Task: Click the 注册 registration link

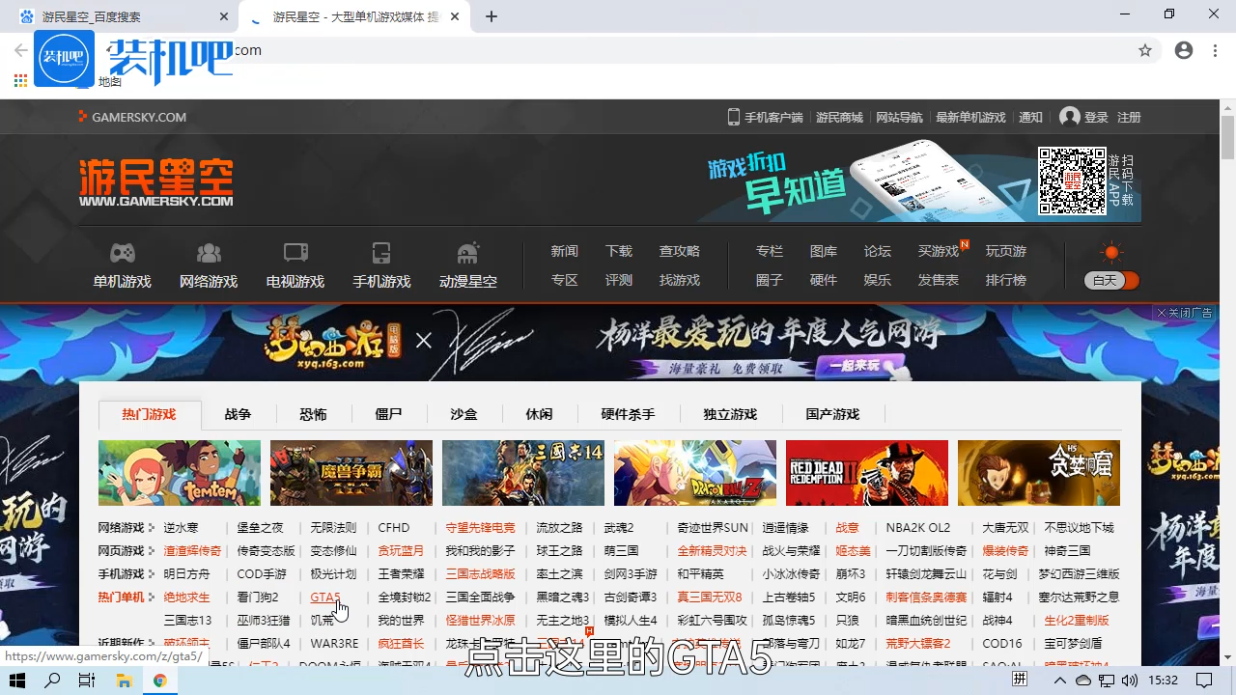Action: click(x=1128, y=117)
